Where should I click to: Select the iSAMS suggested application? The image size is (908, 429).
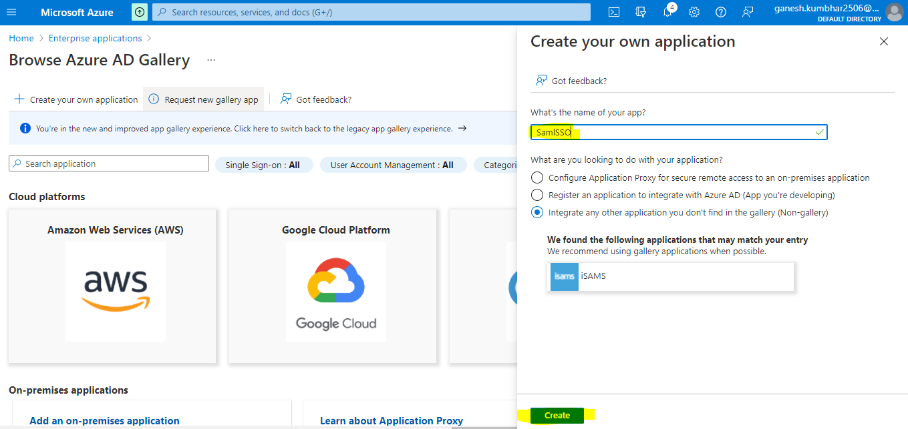(x=670, y=276)
